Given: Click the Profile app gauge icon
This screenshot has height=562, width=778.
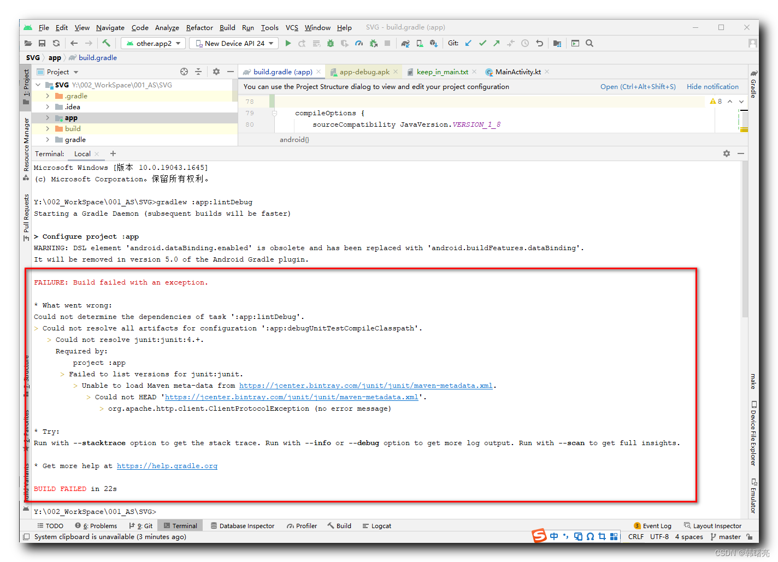Looking at the screenshot, I should coord(359,43).
